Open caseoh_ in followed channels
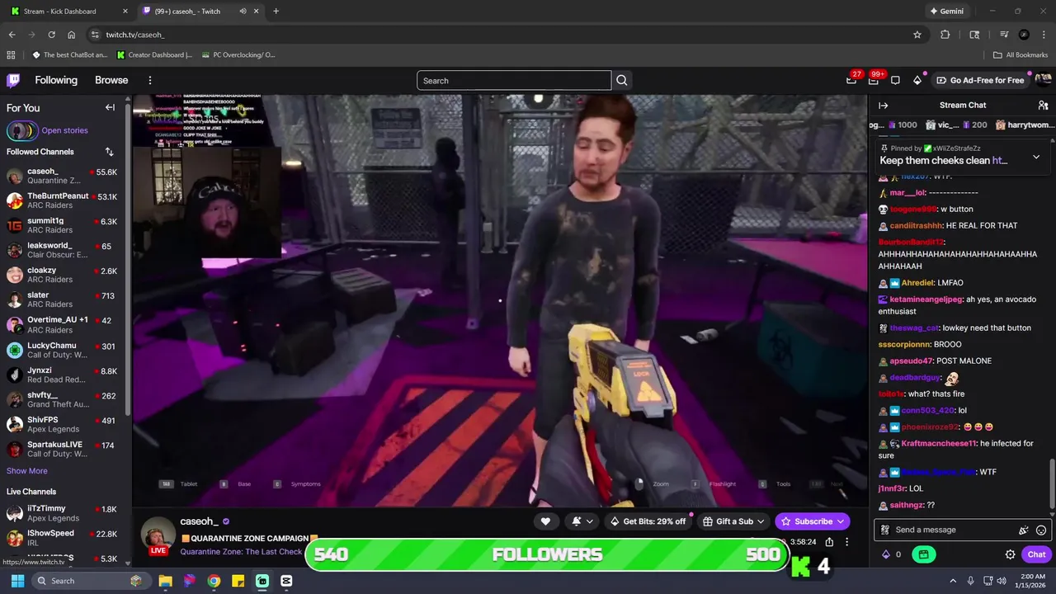The height and width of the screenshot is (594, 1056). (x=63, y=176)
